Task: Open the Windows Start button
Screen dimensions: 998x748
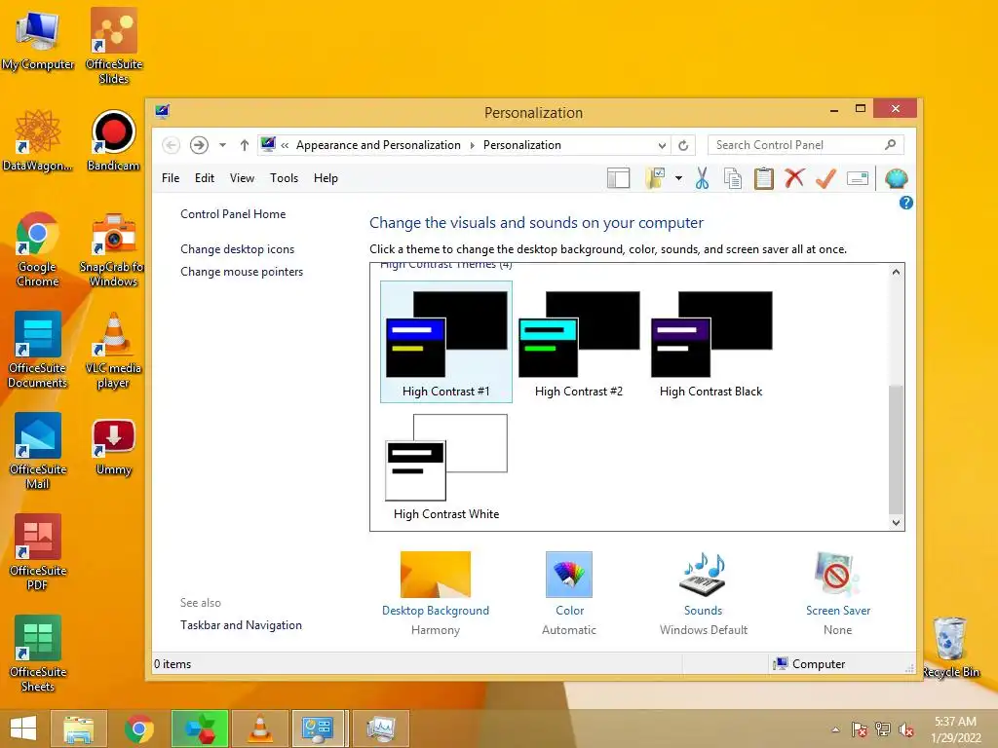Action: pos(23,729)
